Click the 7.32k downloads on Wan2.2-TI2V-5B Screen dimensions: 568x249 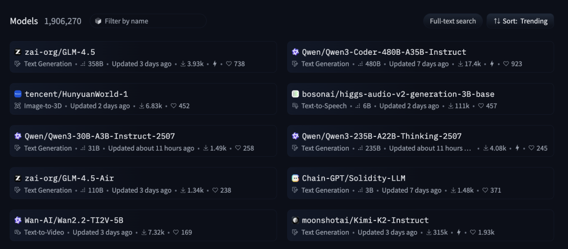pyautogui.click(x=156, y=232)
